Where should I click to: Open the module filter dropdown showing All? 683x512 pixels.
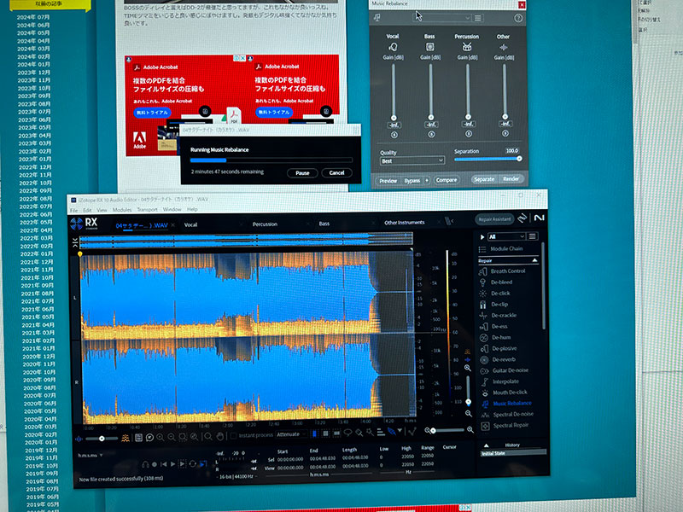pyautogui.click(x=506, y=236)
